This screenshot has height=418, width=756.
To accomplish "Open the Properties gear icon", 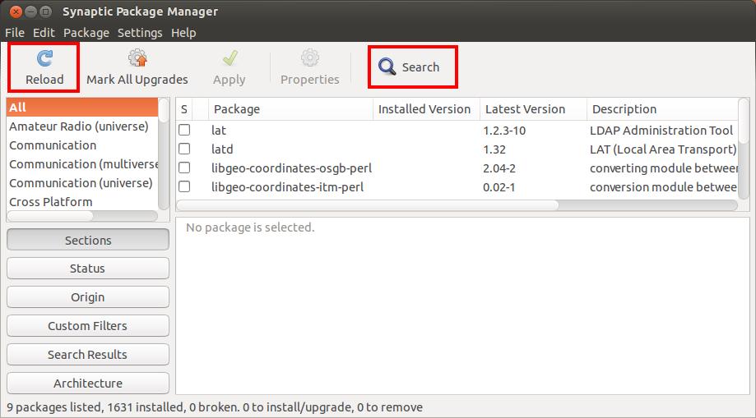I will tap(309, 58).
